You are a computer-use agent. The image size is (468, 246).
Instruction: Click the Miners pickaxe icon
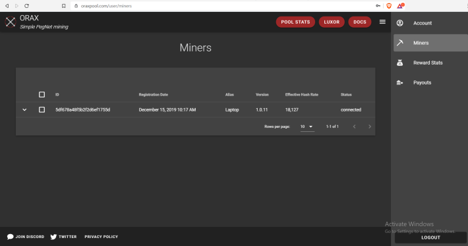400,43
